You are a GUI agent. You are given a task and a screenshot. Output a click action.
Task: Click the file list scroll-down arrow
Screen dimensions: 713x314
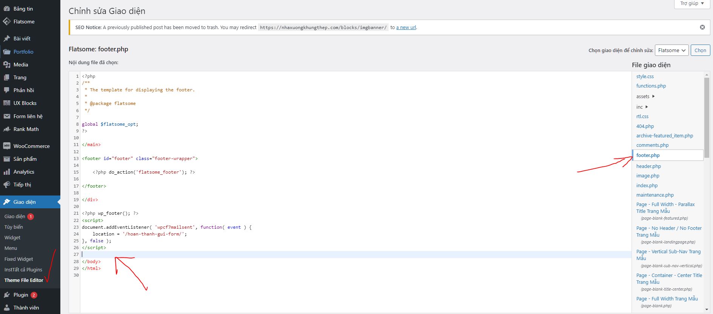pos(707,309)
